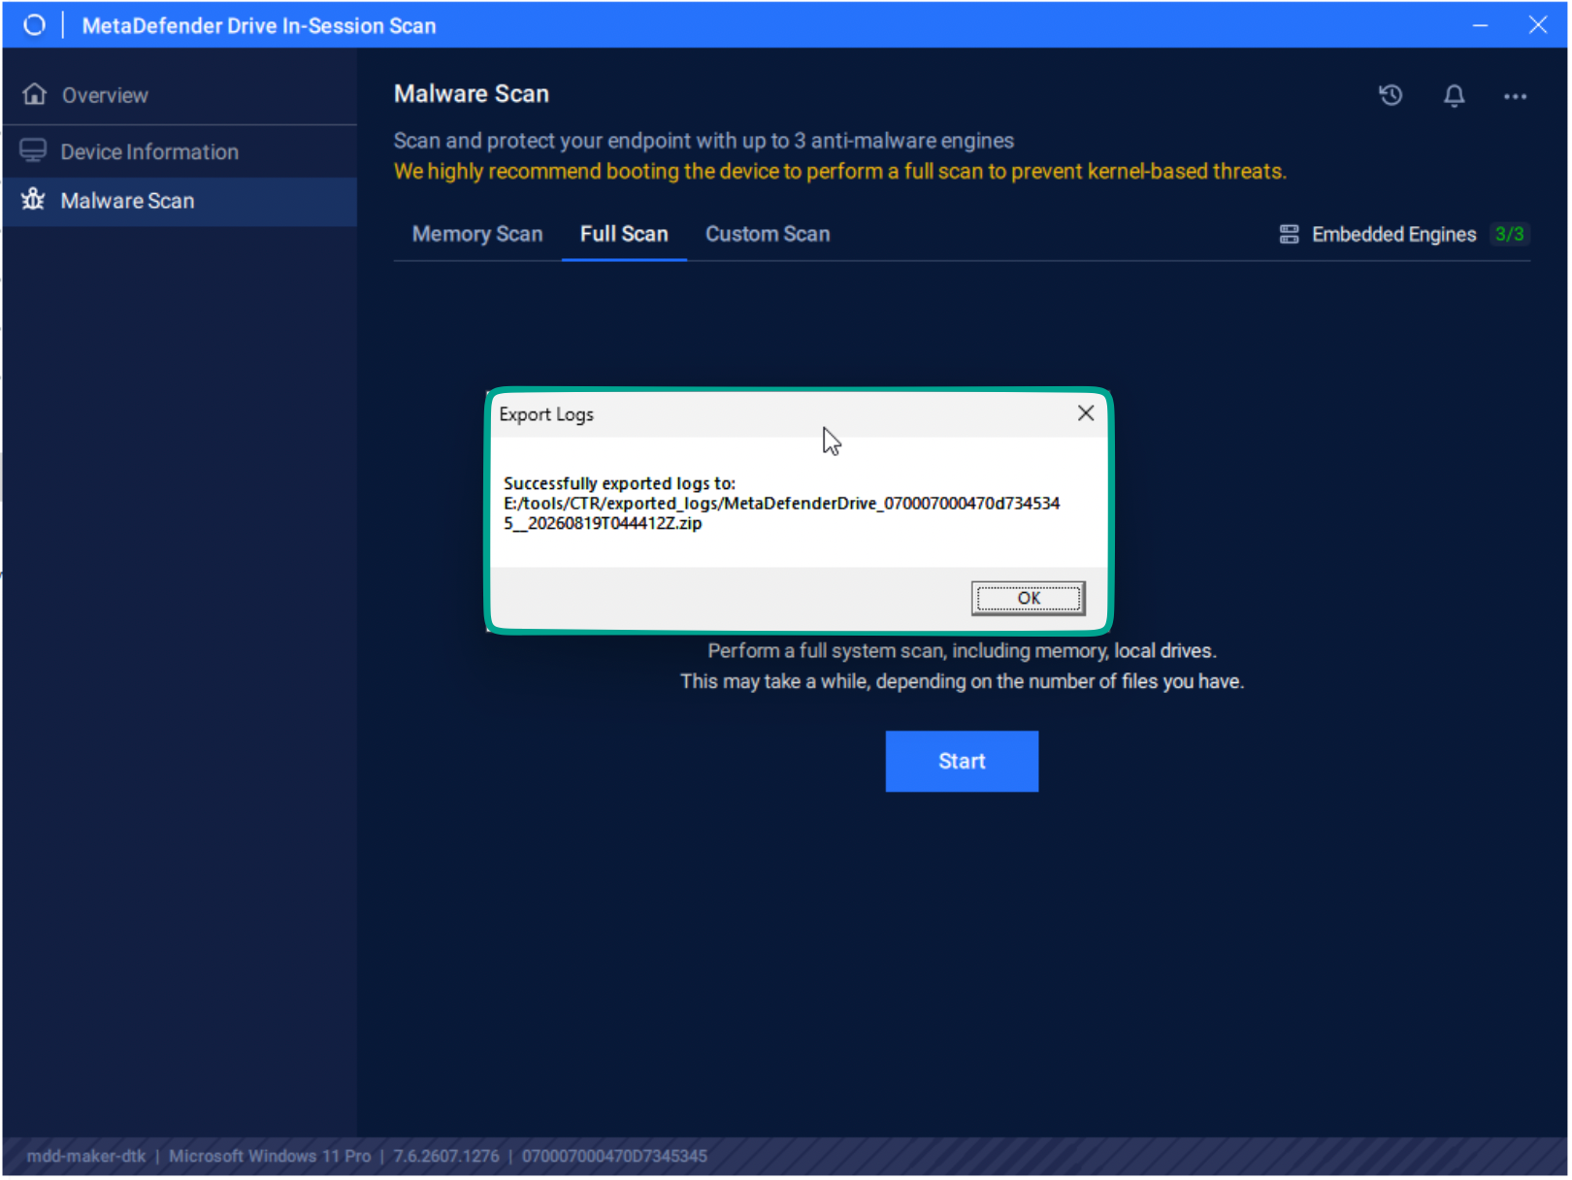The height and width of the screenshot is (1180, 1572).
Task: Click the mdd-maker-dtk hostname in status bar
Action: 86,1157
